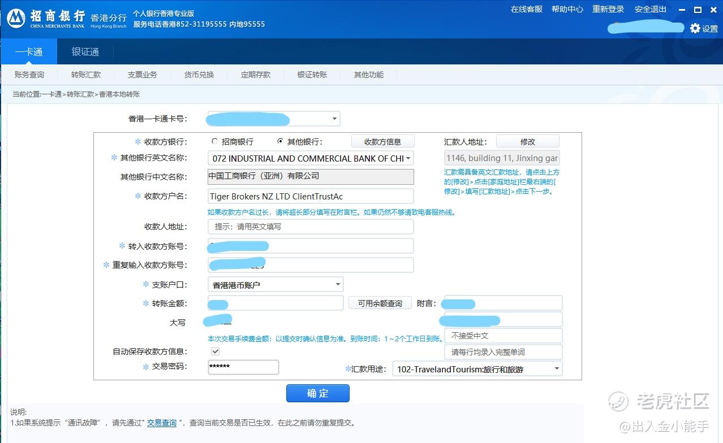Click the 安全退出 link
The width and height of the screenshot is (723, 443).
pyautogui.click(x=651, y=9)
